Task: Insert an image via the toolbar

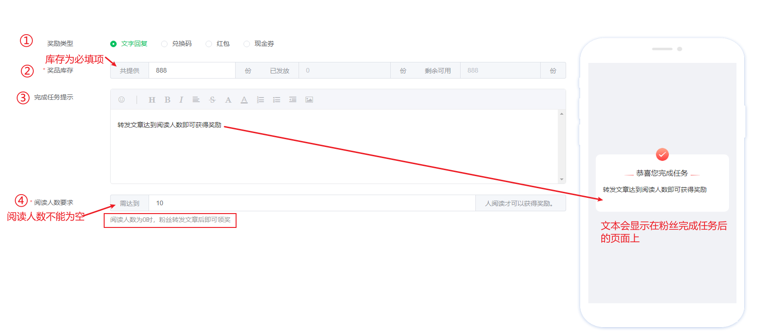Action: click(x=309, y=100)
